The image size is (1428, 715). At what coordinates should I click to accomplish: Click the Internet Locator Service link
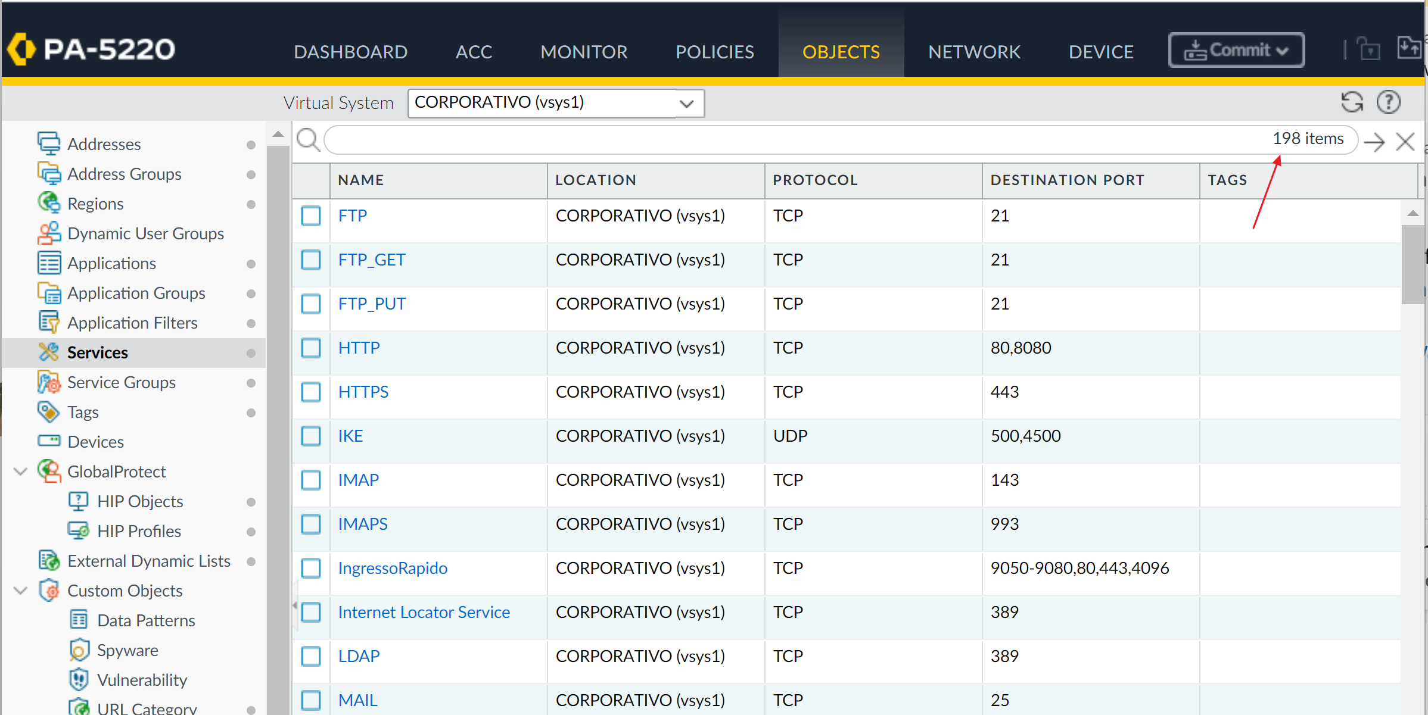tap(424, 611)
